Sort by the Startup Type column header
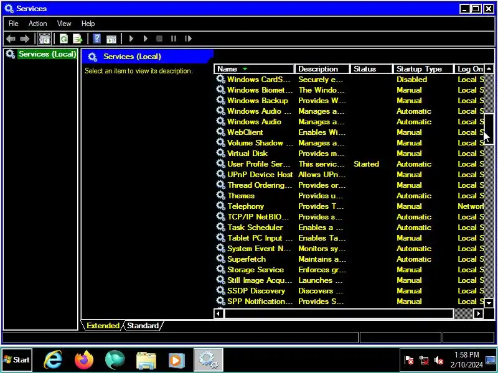The image size is (498, 373). [x=423, y=69]
